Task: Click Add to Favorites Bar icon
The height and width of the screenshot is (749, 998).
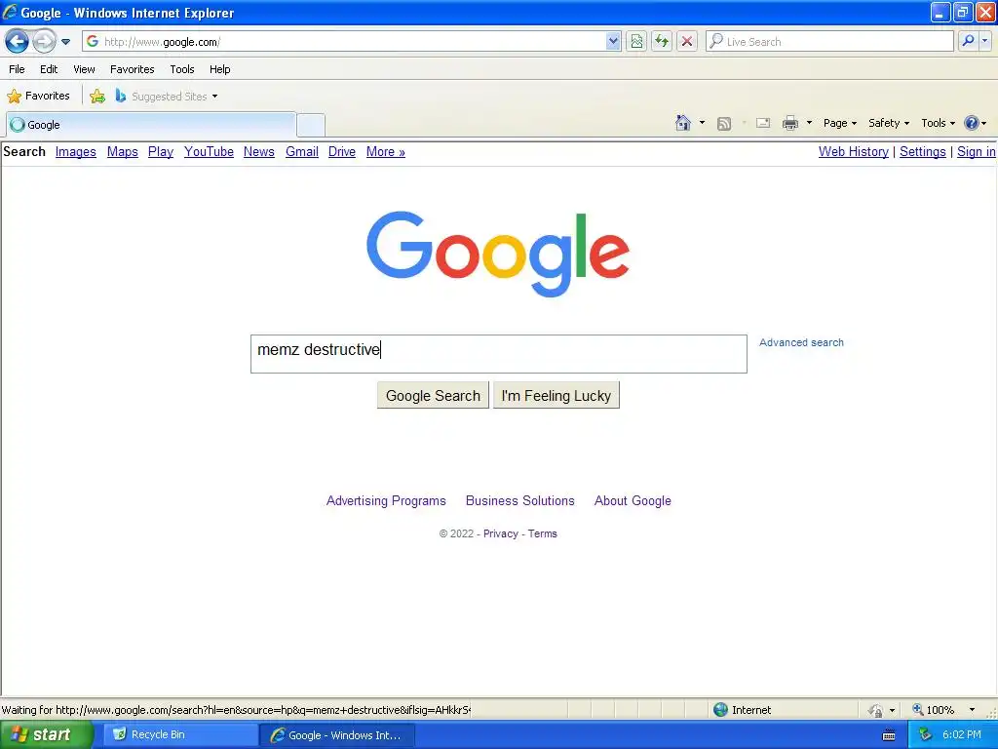Action: coord(97,97)
